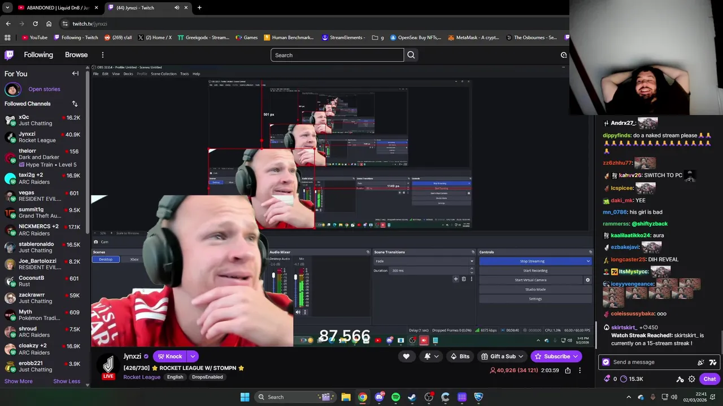The image size is (723, 406).
Task: Select the Jynxzi Twitch tab
Action: point(147,8)
